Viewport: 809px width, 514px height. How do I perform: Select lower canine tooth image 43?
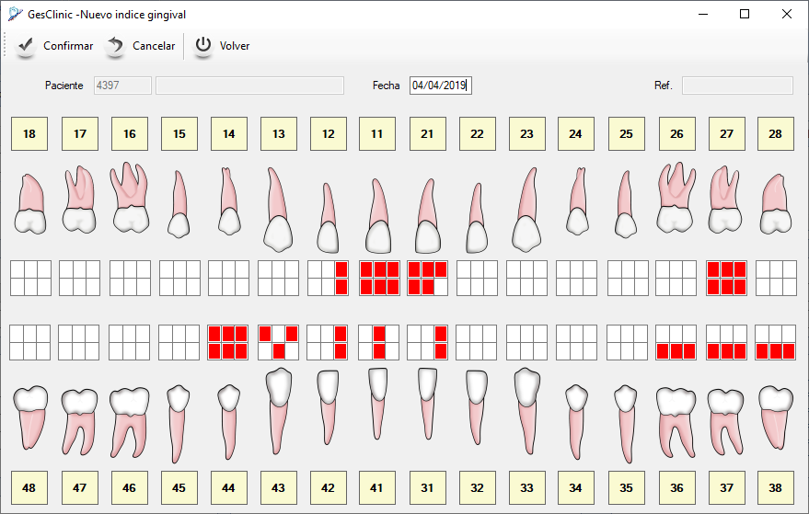pyautogui.click(x=278, y=411)
